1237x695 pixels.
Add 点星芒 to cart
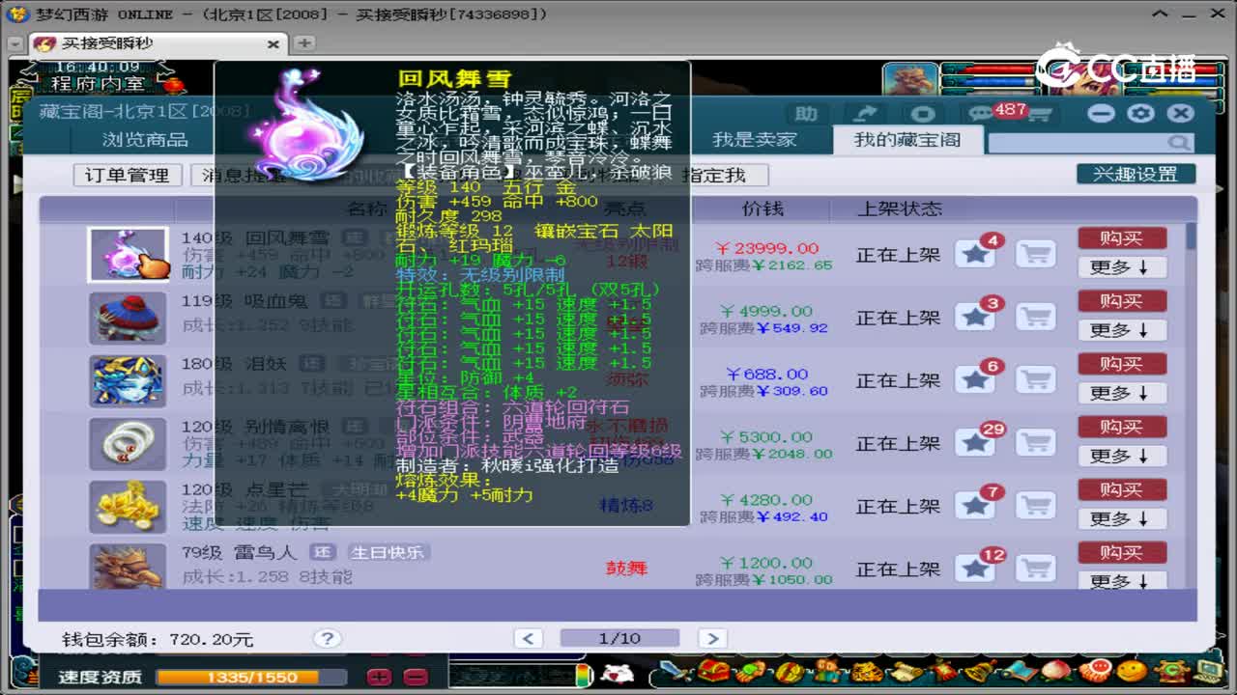pos(1036,505)
